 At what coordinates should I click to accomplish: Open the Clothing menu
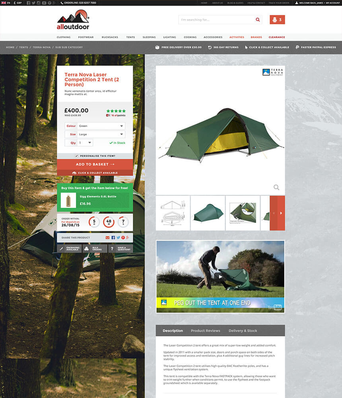tap(64, 37)
